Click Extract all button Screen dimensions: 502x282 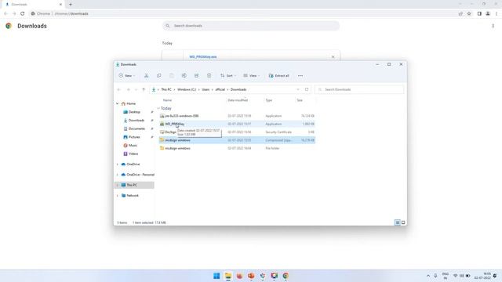click(279, 76)
